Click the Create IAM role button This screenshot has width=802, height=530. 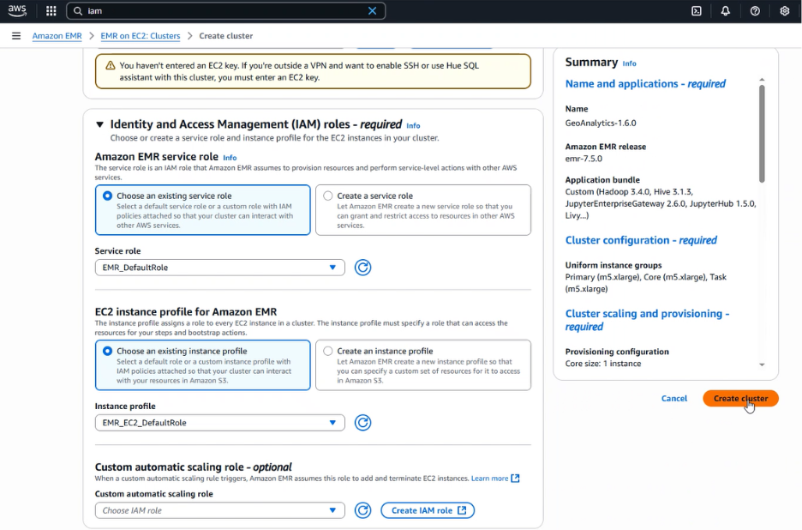tap(428, 510)
